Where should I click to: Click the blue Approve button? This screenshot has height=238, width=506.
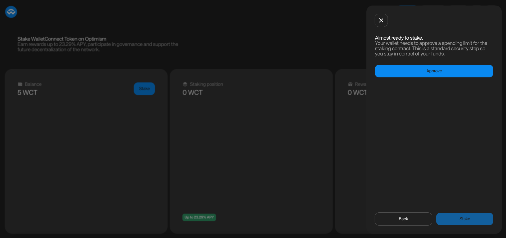434,71
